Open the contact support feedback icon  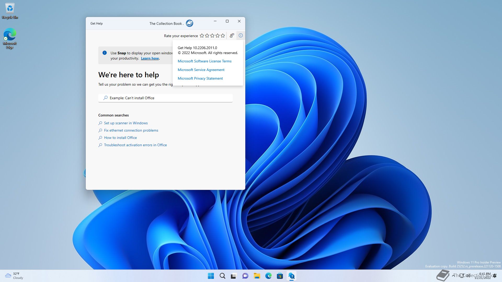[232, 36]
